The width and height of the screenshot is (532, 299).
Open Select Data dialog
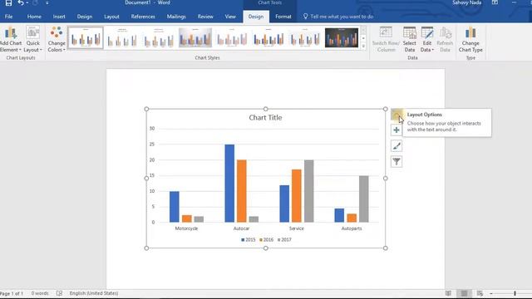[410, 39]
